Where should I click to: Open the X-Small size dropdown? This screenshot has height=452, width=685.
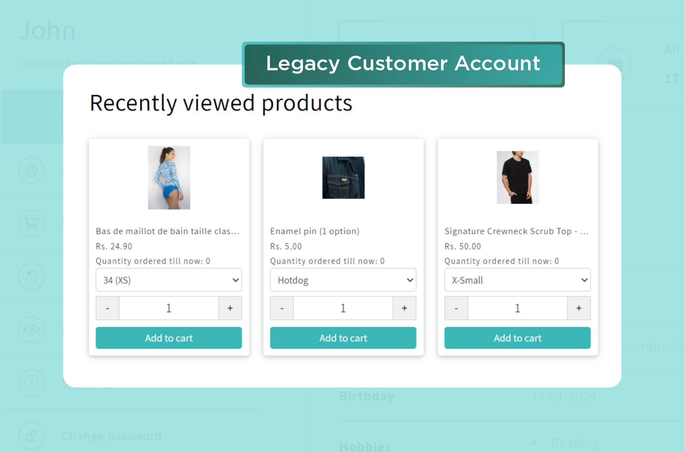coord(517,280)
